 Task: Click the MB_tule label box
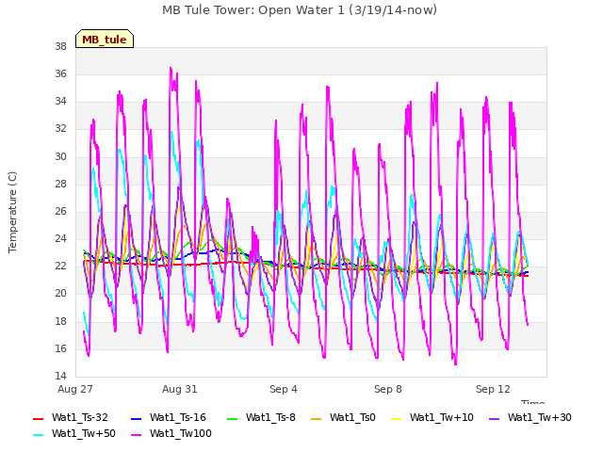click(x=105, y=39)
